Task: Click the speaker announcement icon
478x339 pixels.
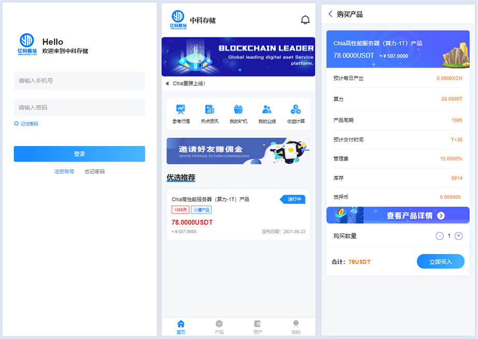Action: pyautogui.click(x=167, y=83)
